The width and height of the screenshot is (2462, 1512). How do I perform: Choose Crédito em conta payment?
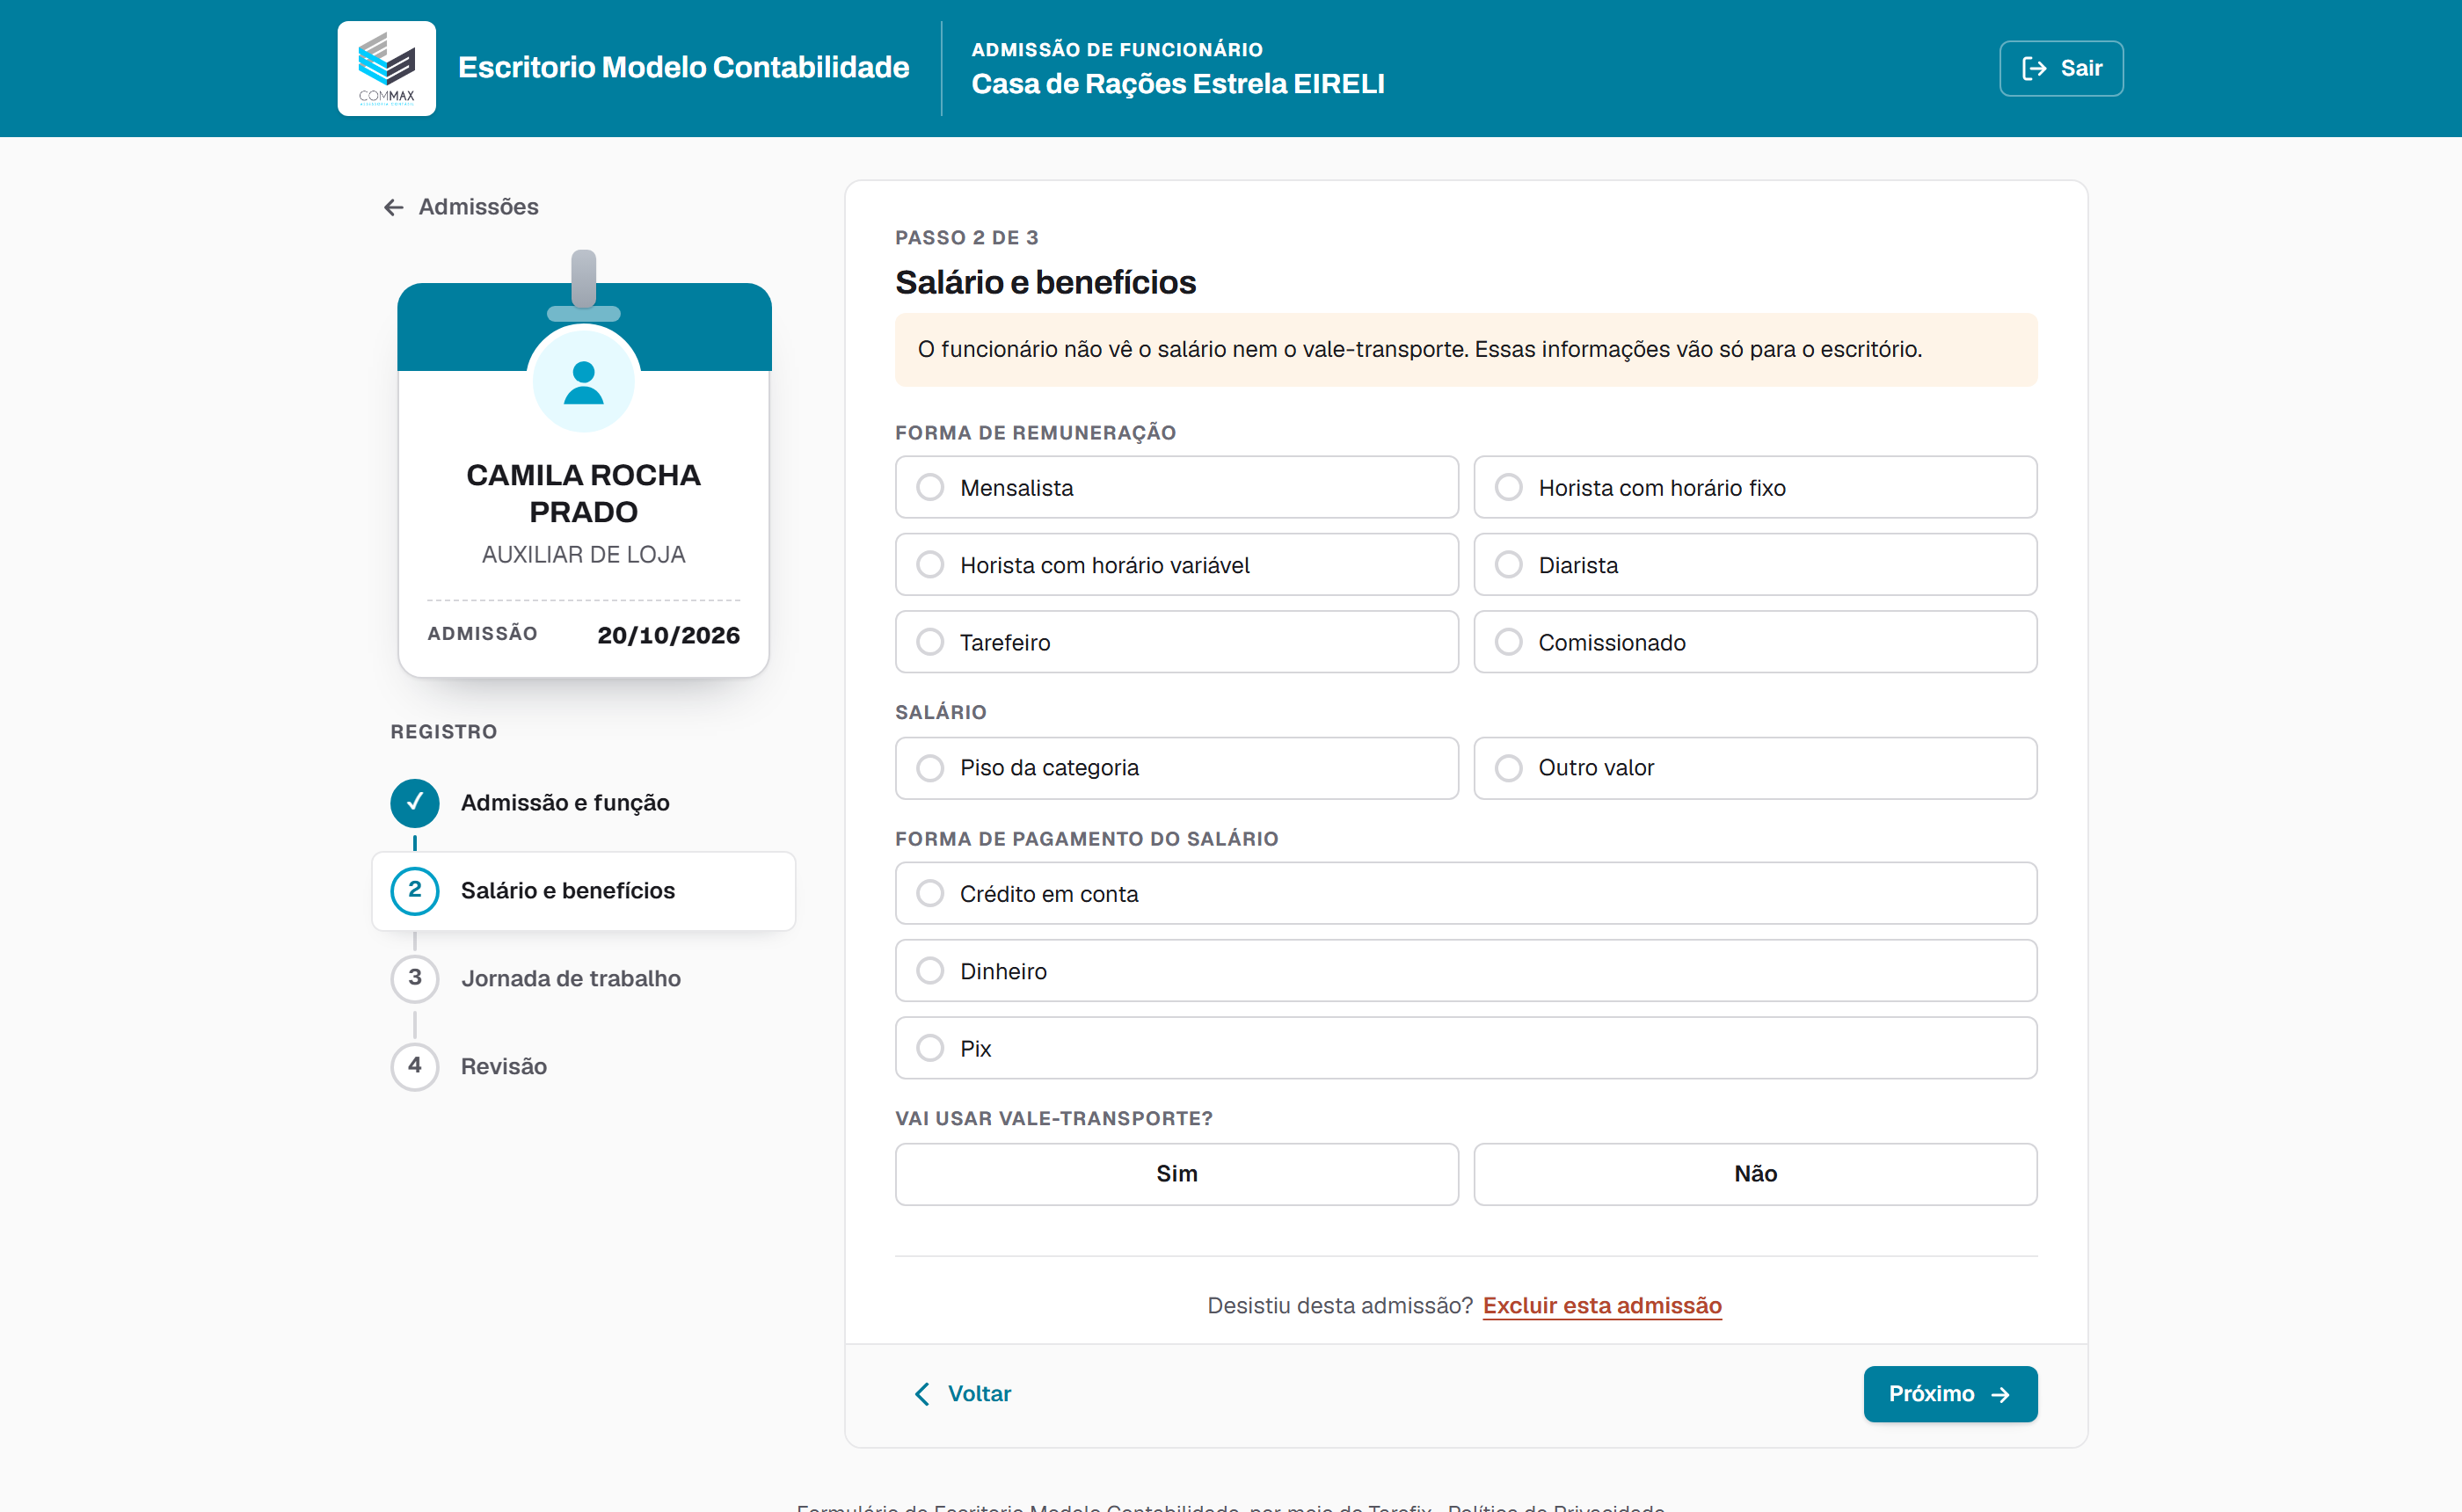click(x=1466, y=893)
